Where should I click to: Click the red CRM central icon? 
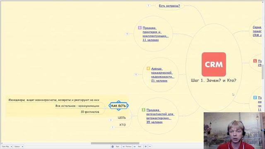(214, 65)
